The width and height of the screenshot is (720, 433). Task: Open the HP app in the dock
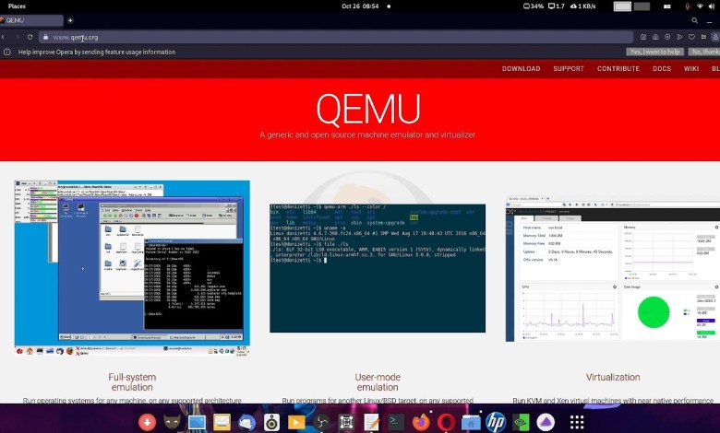(496, 422)
